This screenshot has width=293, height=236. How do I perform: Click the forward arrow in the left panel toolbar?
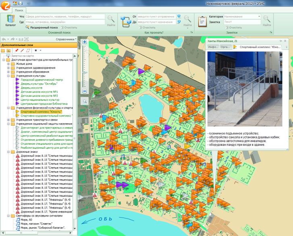coord(12,39)
